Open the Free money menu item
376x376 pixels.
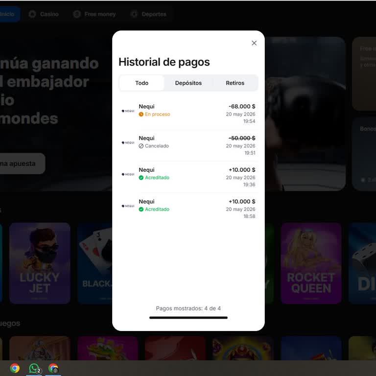tap(94, 14)
